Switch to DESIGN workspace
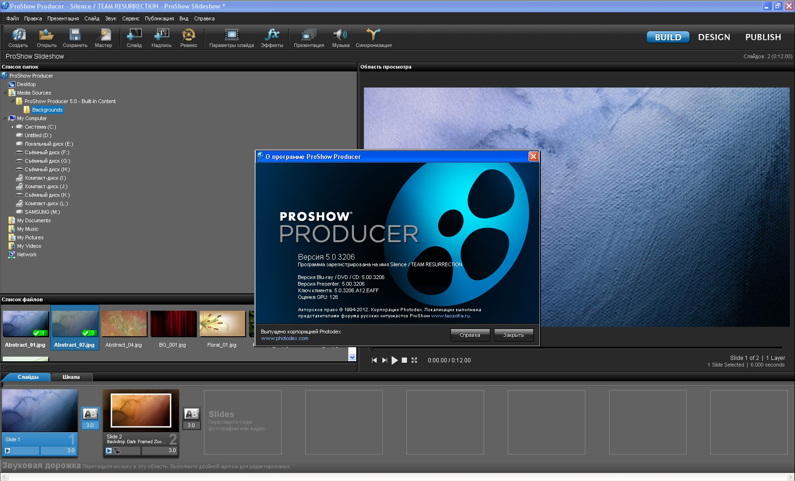This screenshot has height=481, width=795. point(714,37)
